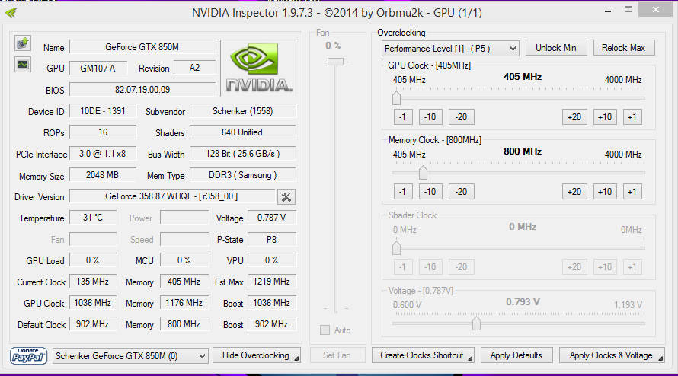Open the sensor monitoring graph icon
The height and width of the screenshot is (376, 678).
coord(23,65)
